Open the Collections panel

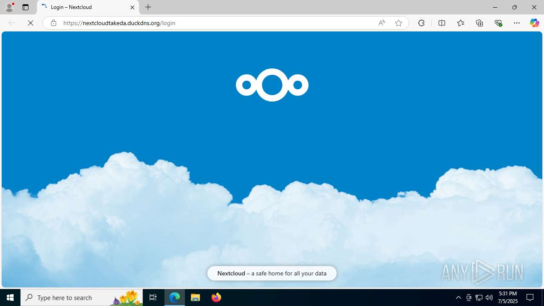pos(479,23)
